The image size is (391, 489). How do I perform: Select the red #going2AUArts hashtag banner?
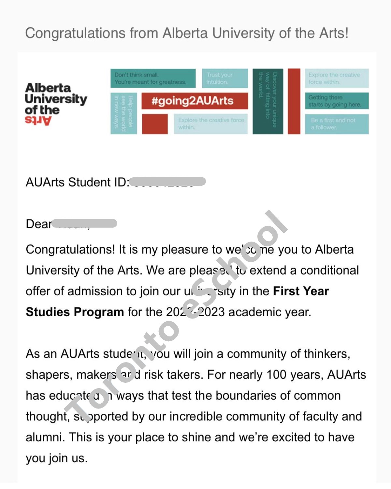(x=195, y=101)
